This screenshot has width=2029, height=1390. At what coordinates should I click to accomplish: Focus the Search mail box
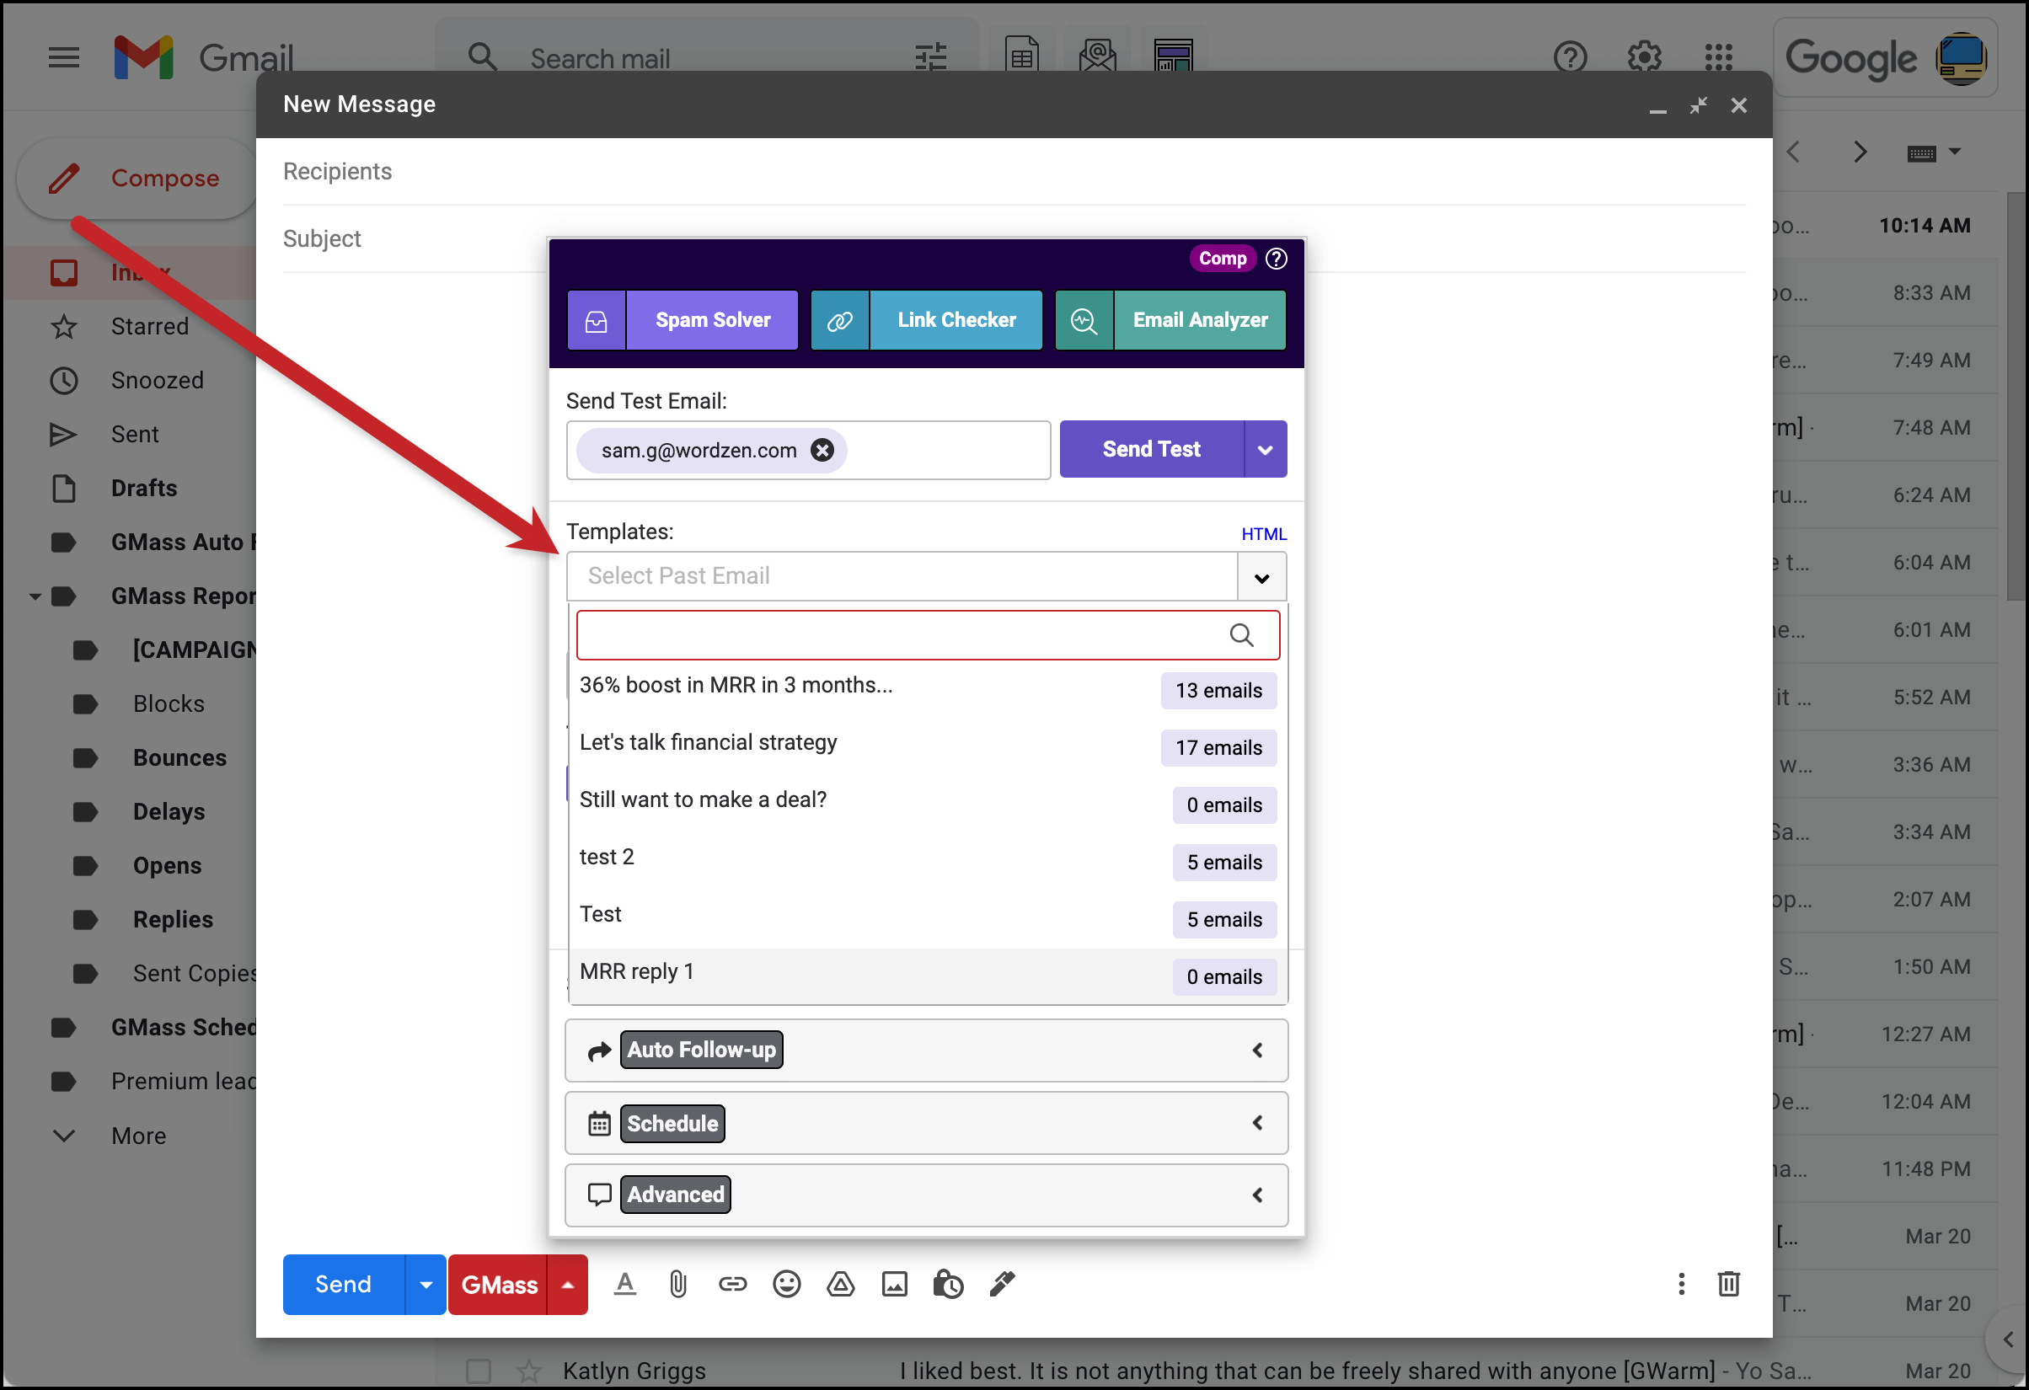pyautogui.click(x=707, y=57)
